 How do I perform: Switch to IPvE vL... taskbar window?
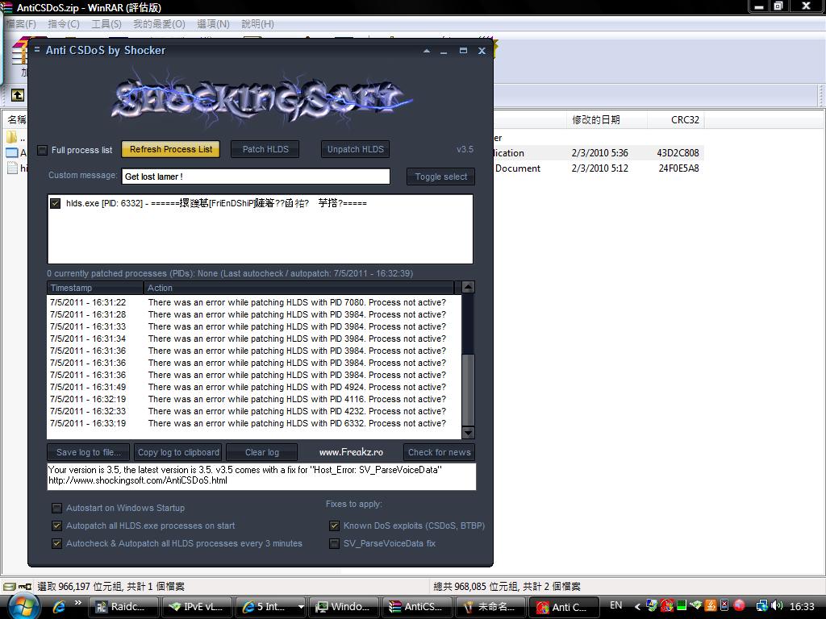click(197, 607)
